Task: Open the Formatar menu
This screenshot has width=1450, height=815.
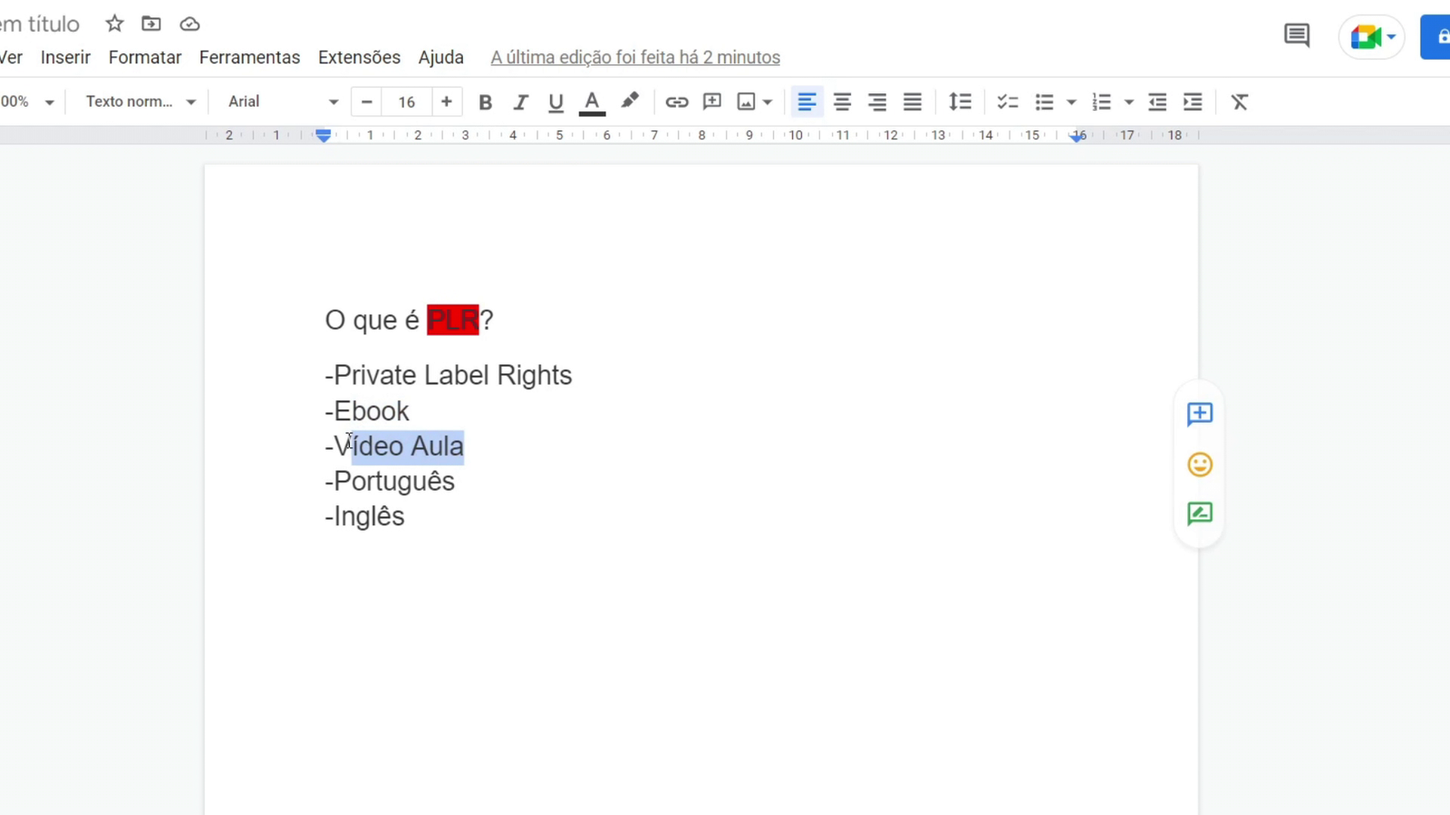Action: (145, 57)
